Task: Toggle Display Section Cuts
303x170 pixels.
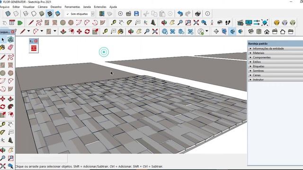Action: click(232, 32)
